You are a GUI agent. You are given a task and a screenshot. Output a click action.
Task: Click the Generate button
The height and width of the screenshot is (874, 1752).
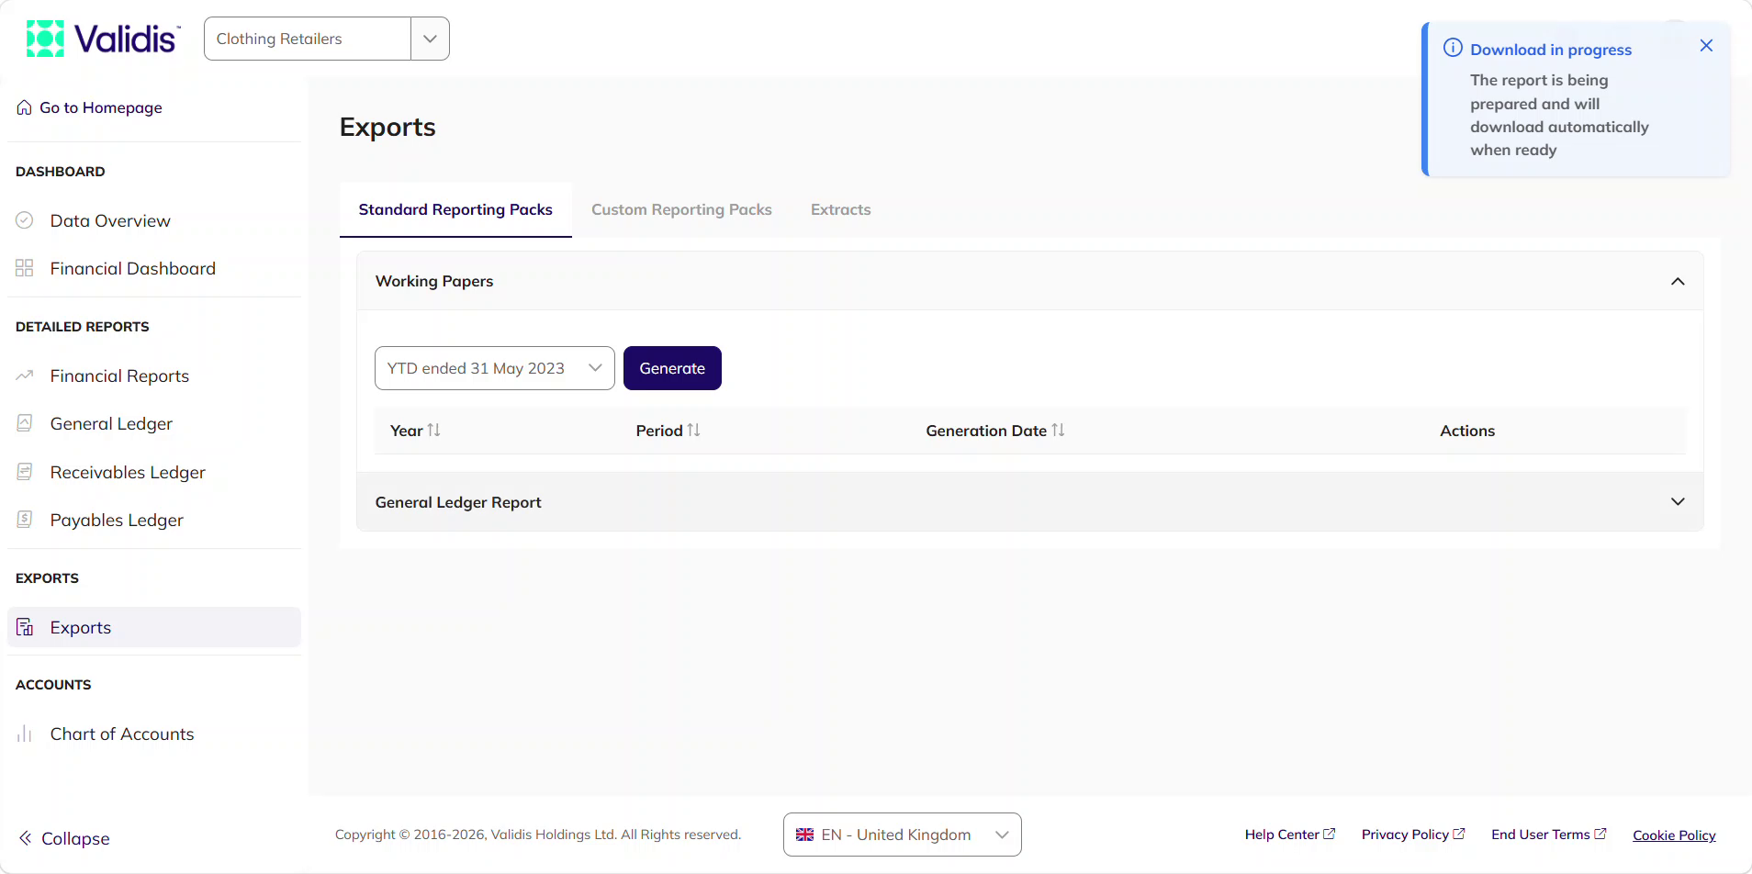point(672,368)
